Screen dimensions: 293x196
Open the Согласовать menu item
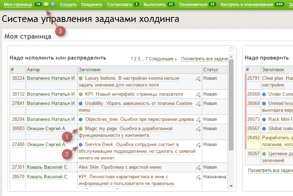pos(120,5)
